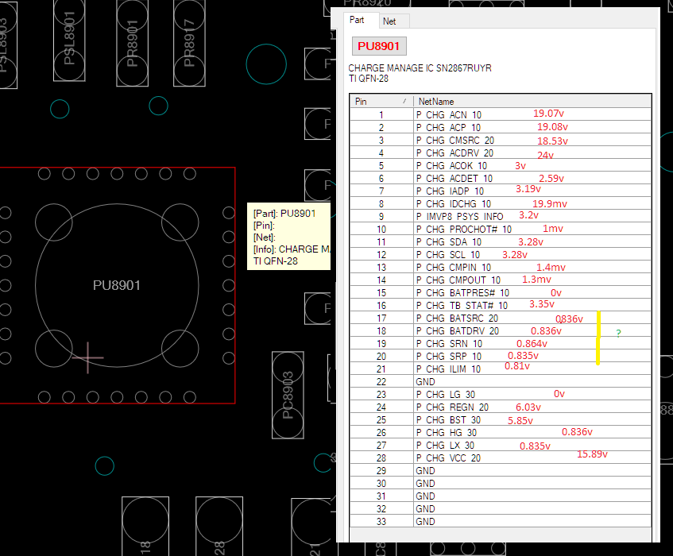Click the green question mark annotation
673x556 pixels.
click(x=618, y=334)
